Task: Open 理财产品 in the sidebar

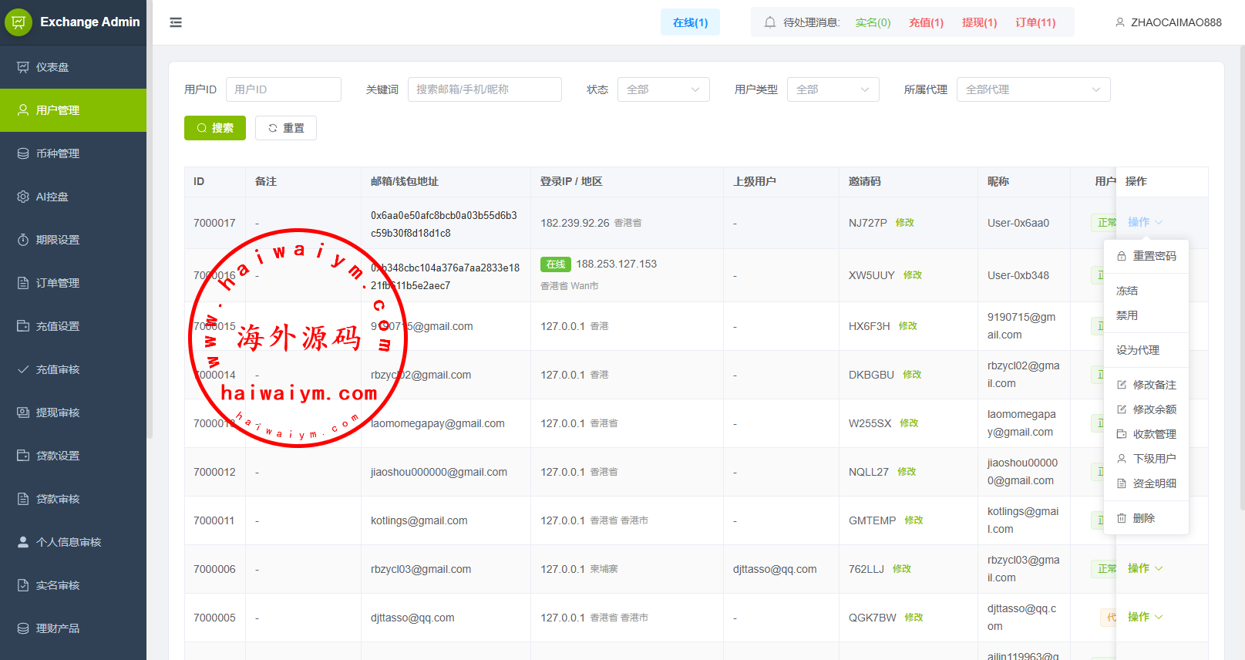Action: [58, 628]
